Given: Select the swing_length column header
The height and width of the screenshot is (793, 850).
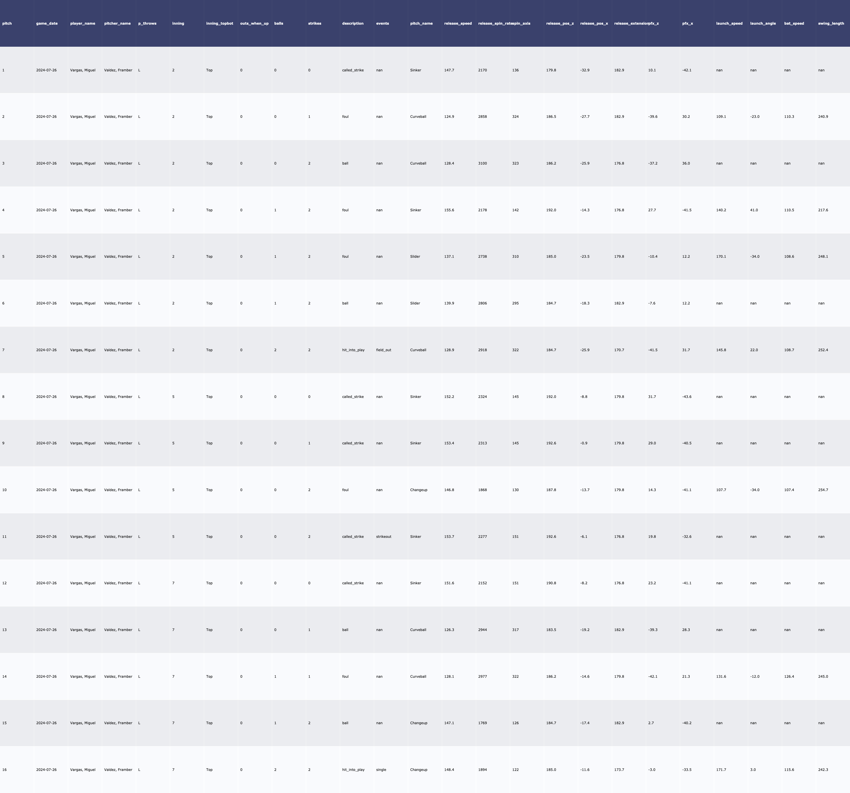Looking at the screenshot, I should coord(831,24).
